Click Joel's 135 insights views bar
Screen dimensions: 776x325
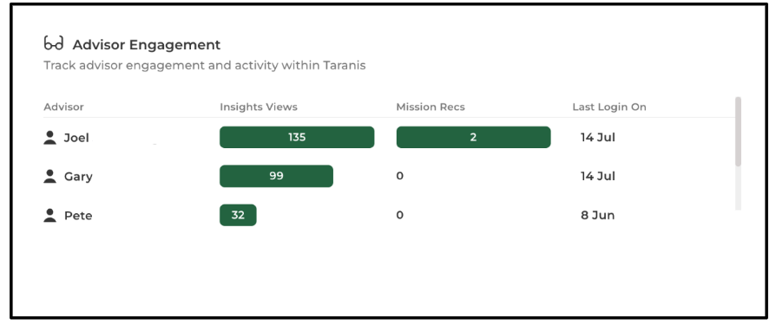[297, 137]
